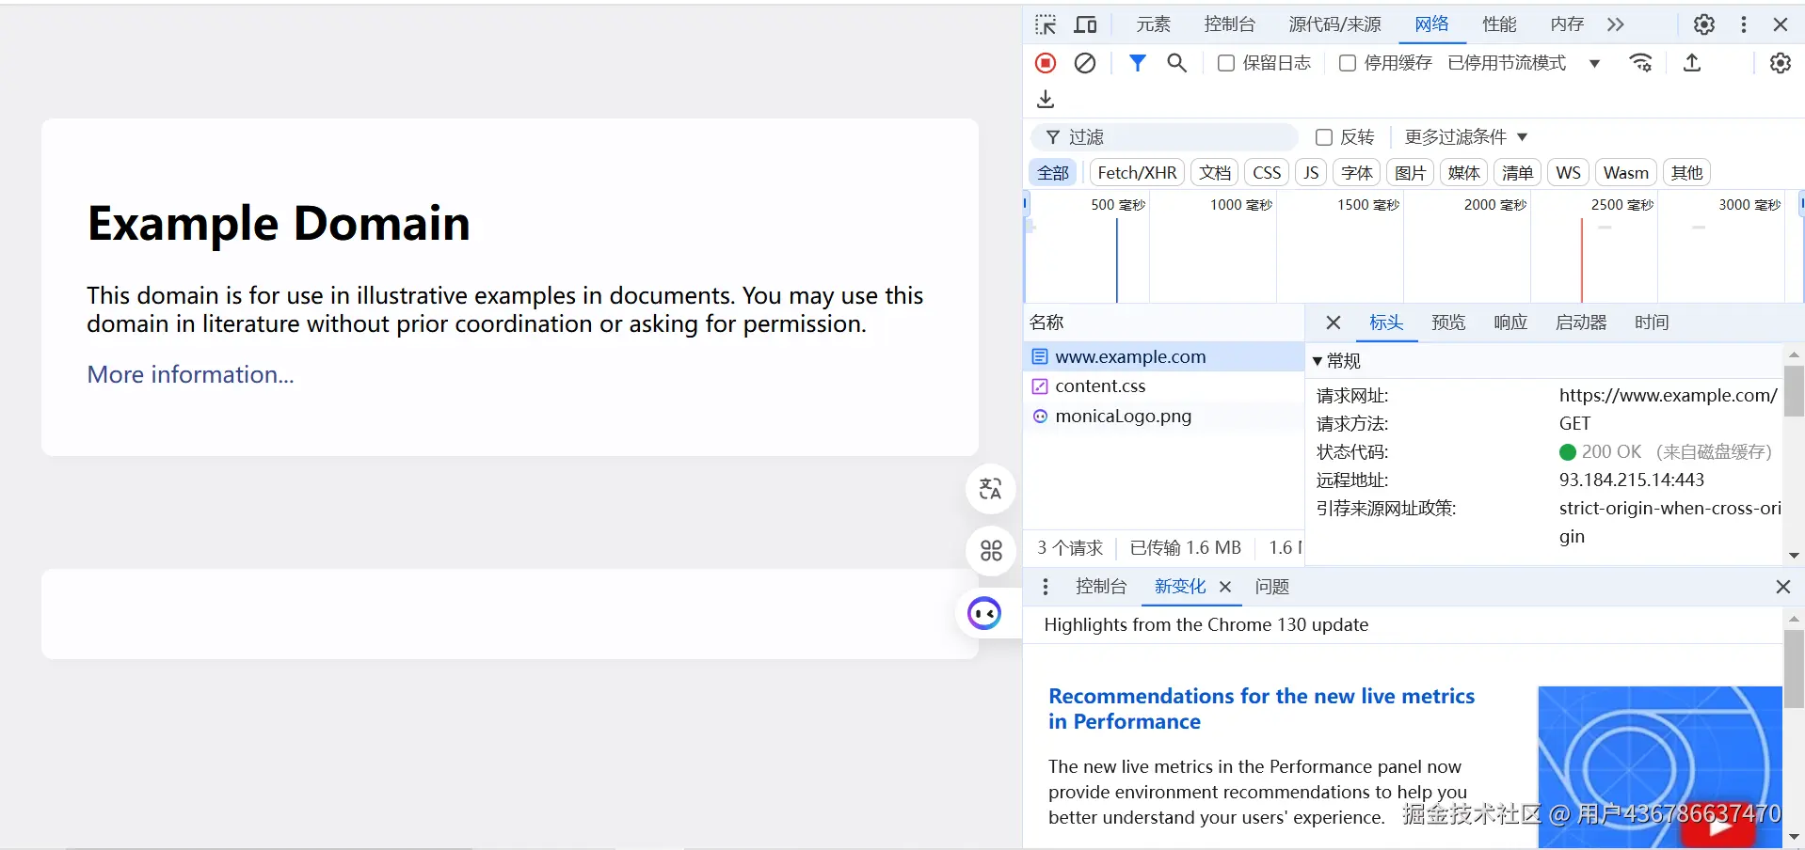Image resolution: width=1805 pixels, height=850 pixels.
Task: Import HAR file with upload icon
Action: point(1692,63)
